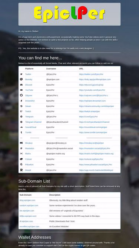This screenshot has width=139, height=248.
Task: Open the SoundCloud platform link
Action: [x=30, y=127]
